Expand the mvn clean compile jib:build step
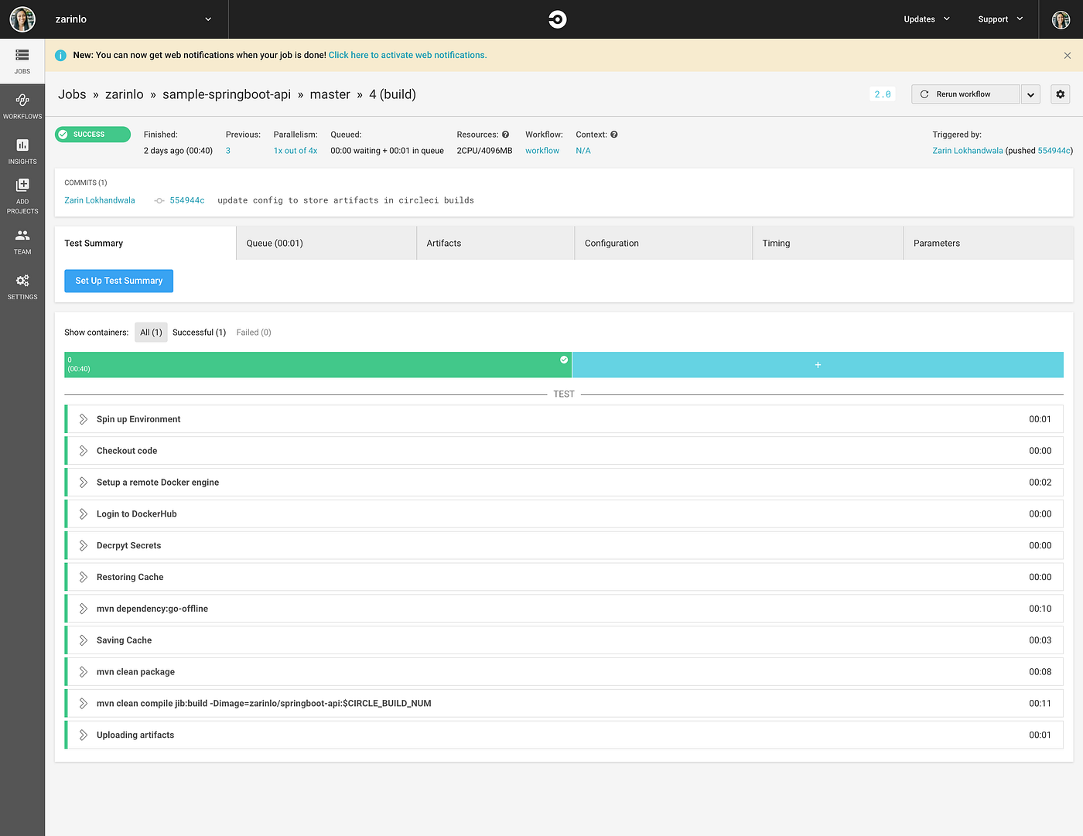 [564, 704]
